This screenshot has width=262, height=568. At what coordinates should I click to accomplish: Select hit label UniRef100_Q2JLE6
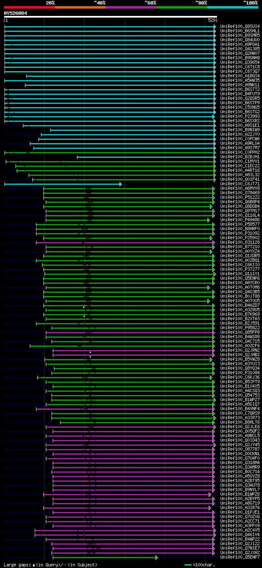(240, 427)
